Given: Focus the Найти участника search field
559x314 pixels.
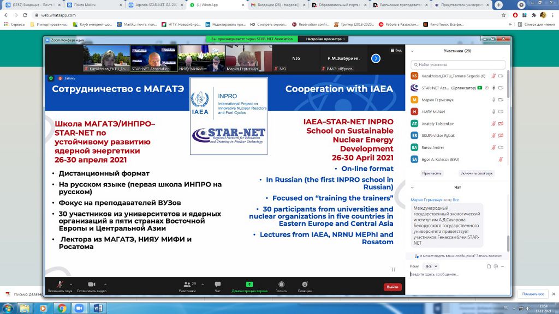Looking at the screenshot, I should point(458,64).
